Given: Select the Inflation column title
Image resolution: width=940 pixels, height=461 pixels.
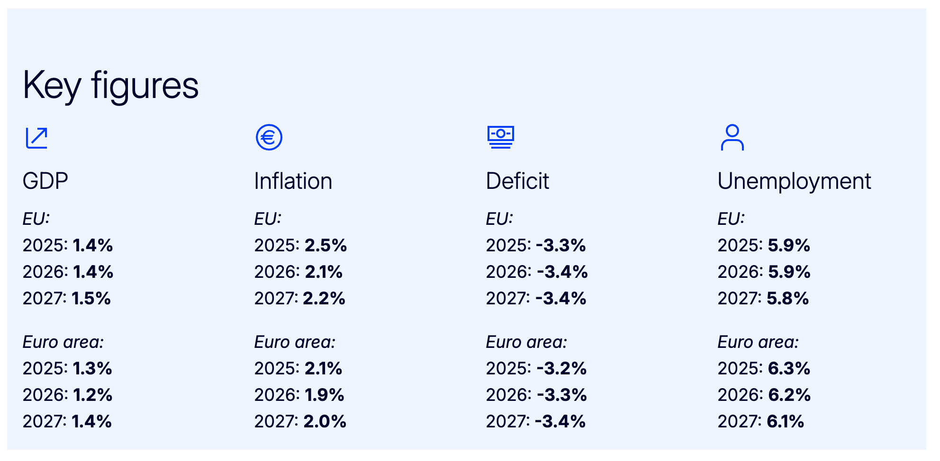Looking at the screenshot, I should pos(293,181).
